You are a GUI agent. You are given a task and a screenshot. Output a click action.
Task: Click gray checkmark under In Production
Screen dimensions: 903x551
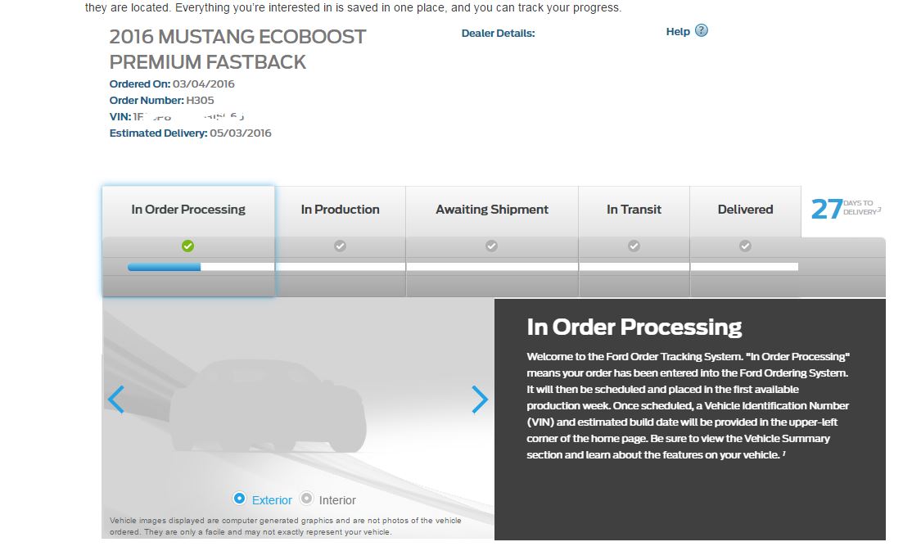(341, 246)
